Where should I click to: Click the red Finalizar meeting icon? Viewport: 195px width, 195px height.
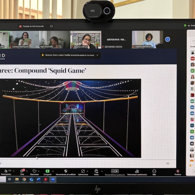[x=178, y=171]
